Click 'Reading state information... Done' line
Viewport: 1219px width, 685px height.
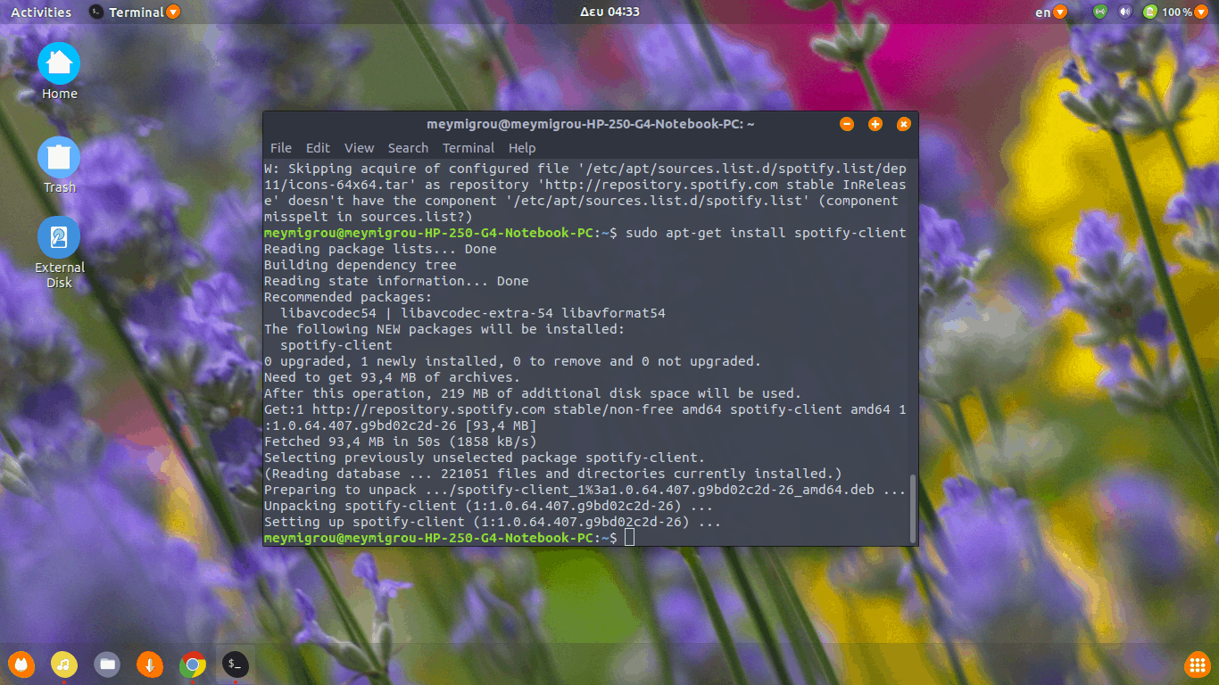click(396, 281)
